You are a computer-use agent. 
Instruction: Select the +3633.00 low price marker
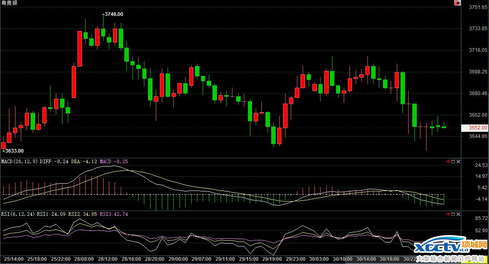13,151
